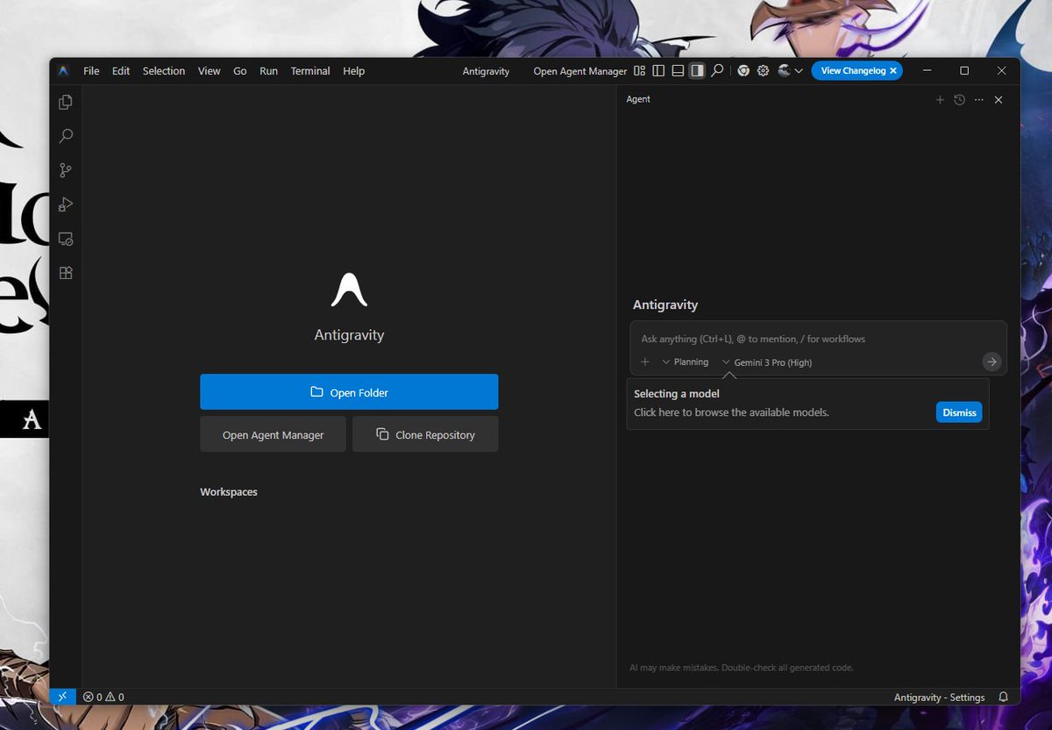Toggle the secondary sidebar visibility
This screenshot has width=1052, height=730.
pyautogui.click(x=697, y=70)
